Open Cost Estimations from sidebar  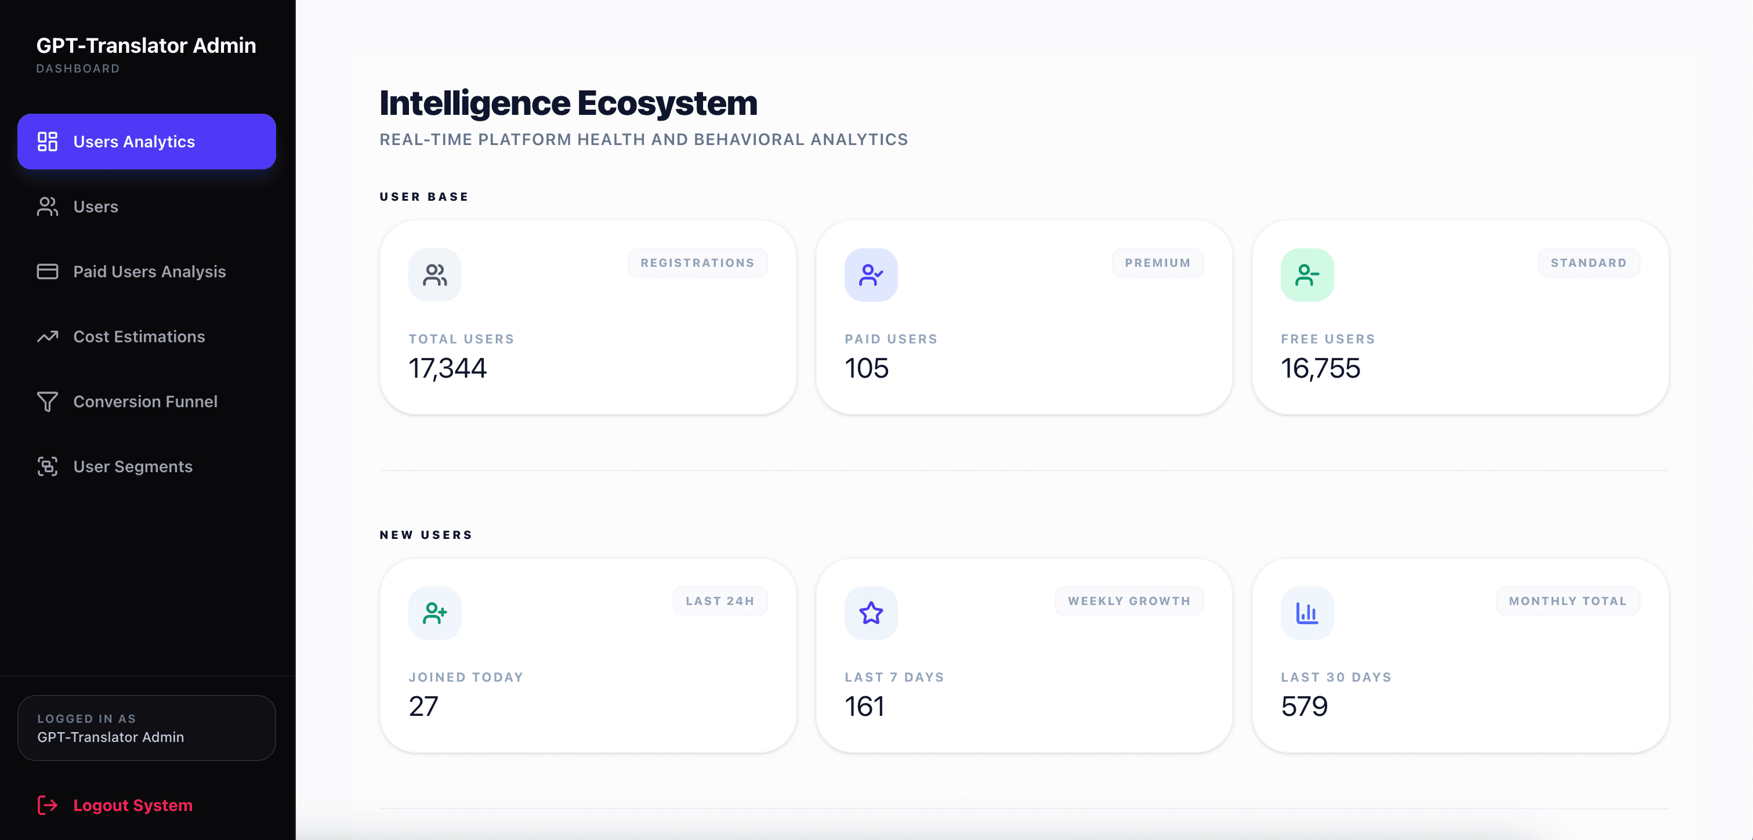[139, 336]
